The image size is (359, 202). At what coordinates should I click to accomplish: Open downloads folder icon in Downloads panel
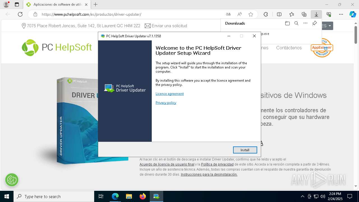[x=287, y=23]
